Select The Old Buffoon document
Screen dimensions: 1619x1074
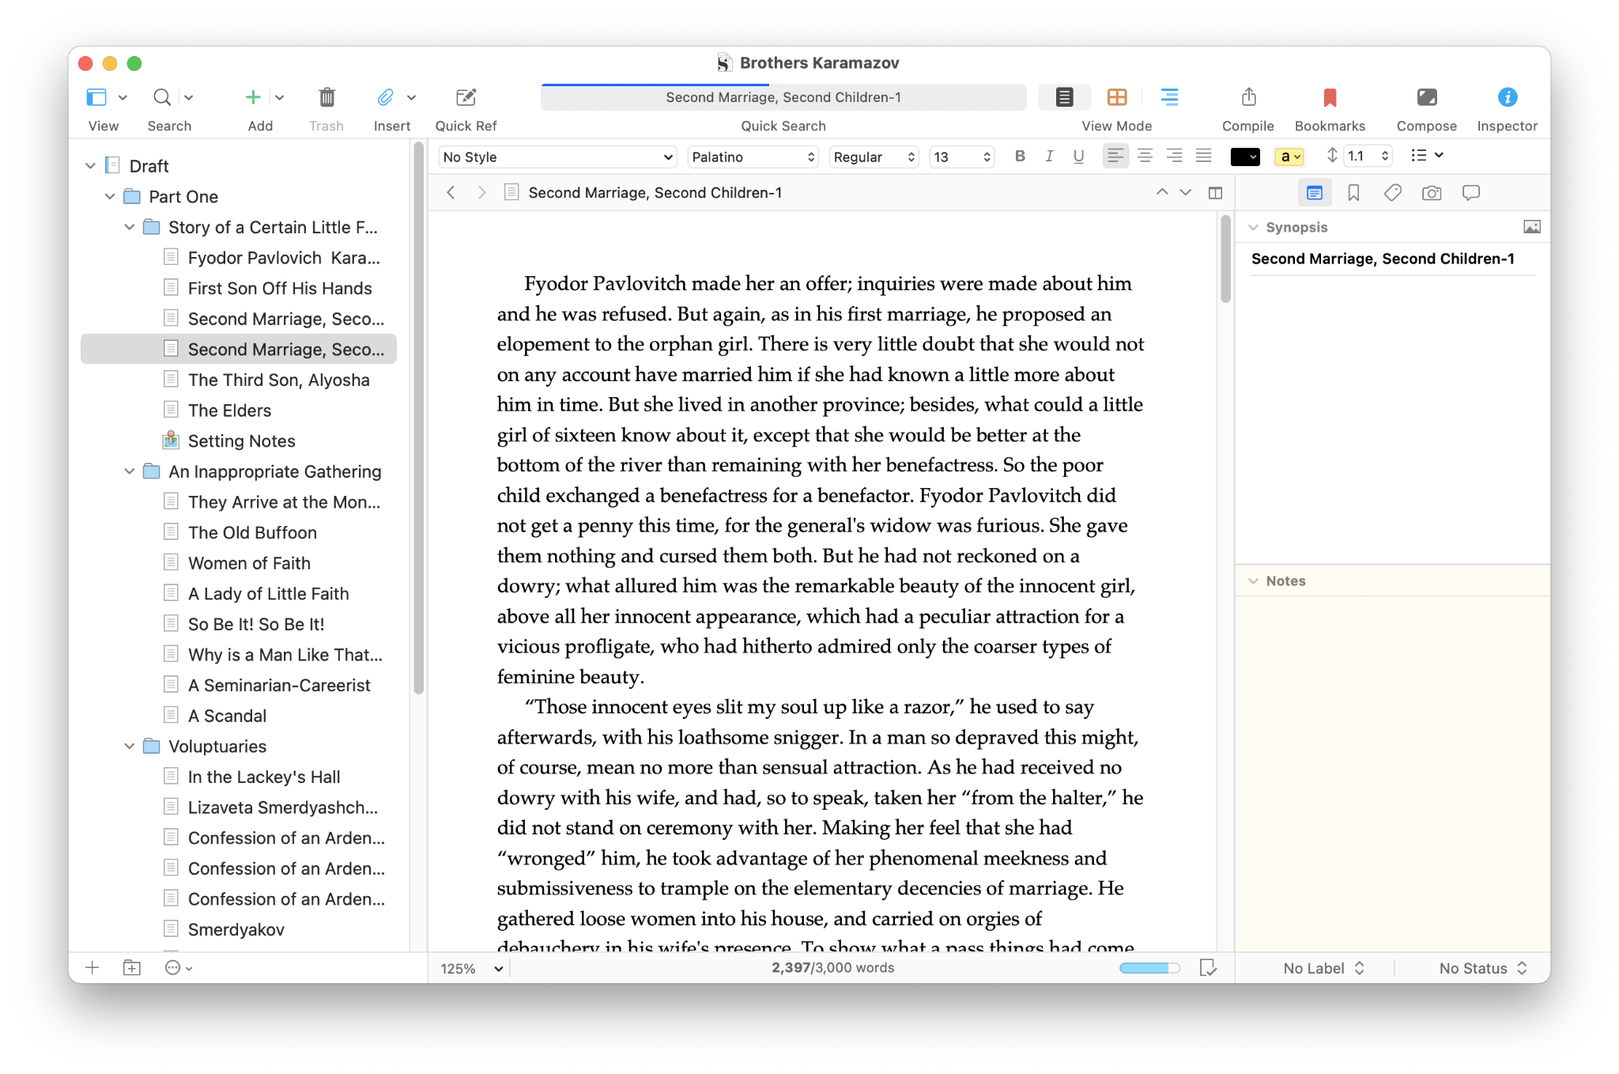252,533
